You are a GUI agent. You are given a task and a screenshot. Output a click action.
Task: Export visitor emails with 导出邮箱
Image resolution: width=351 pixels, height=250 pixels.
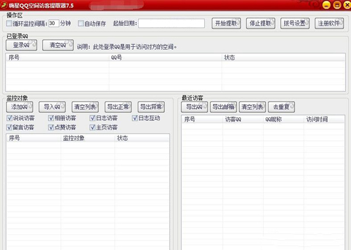tap(223, 107)
